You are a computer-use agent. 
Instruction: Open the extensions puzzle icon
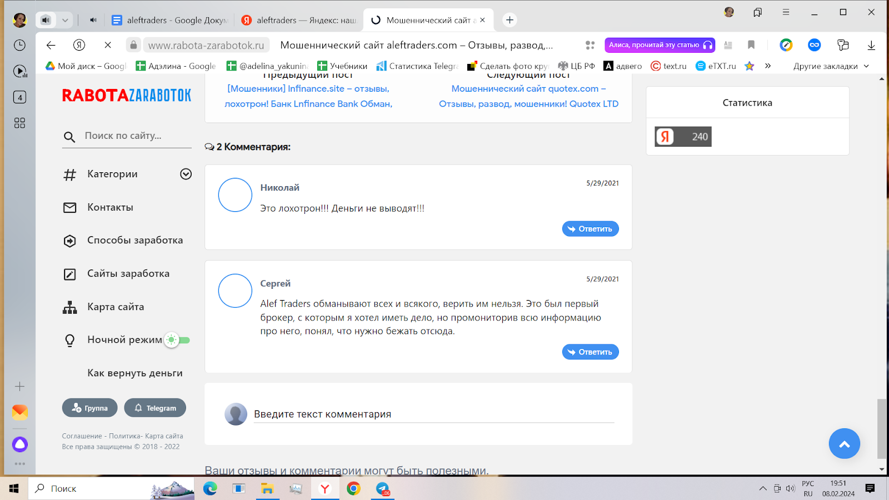843,45
